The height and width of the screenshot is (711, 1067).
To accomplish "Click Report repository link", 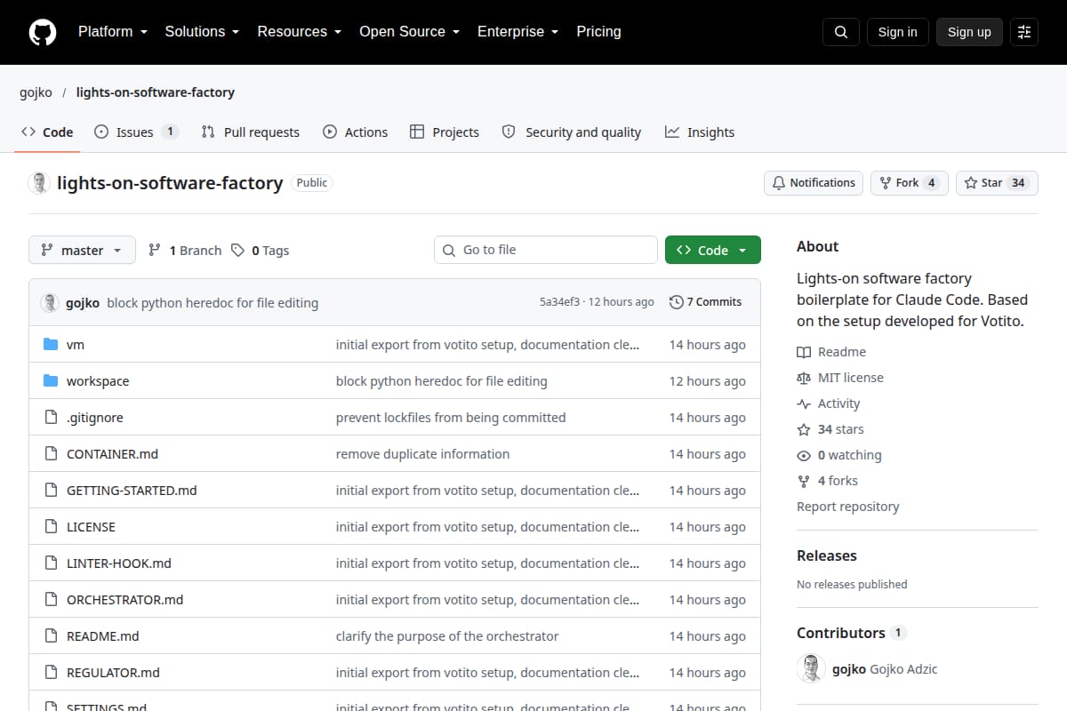I will tap(847, 507).
